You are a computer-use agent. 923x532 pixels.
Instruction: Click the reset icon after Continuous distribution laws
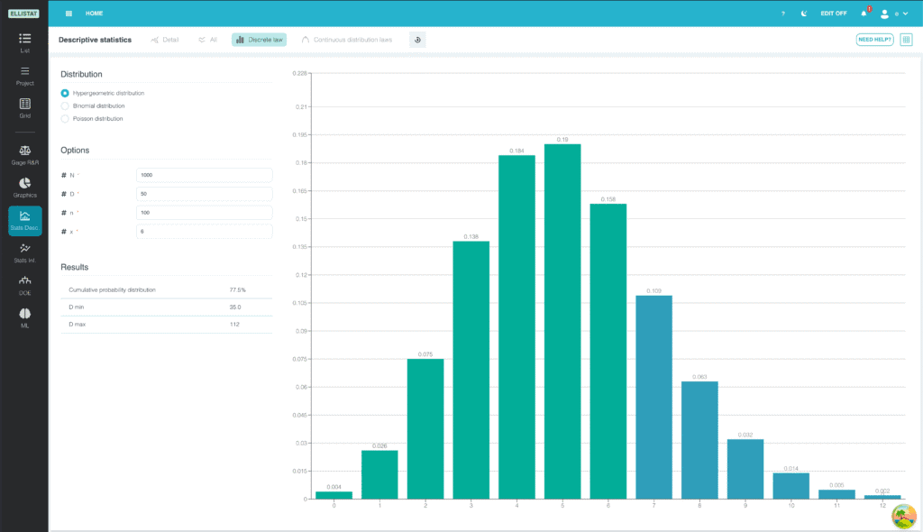(x=417, y=40)
